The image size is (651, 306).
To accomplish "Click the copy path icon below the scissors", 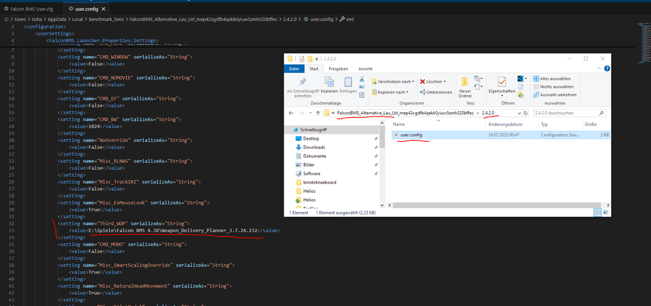I will click(x=362, y=87).
